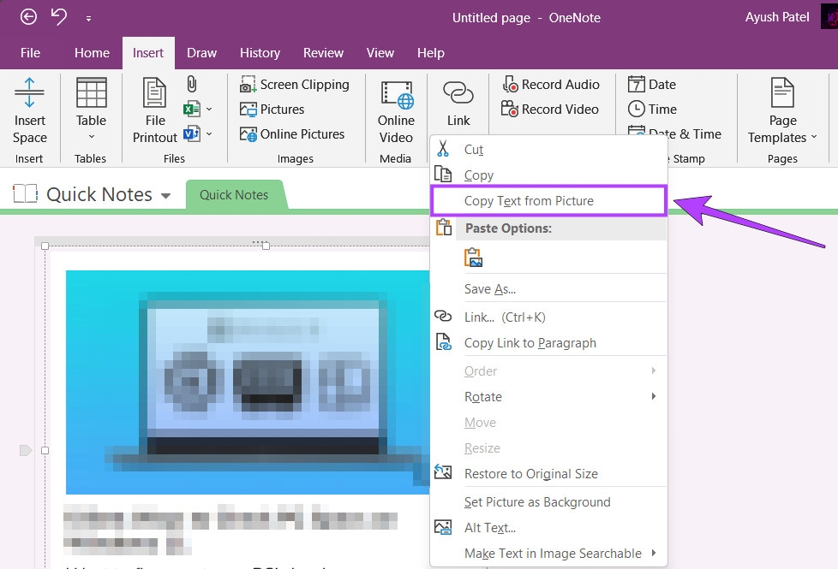Open Alt Text... option
The image size is (838, 569).
(549, 527)
